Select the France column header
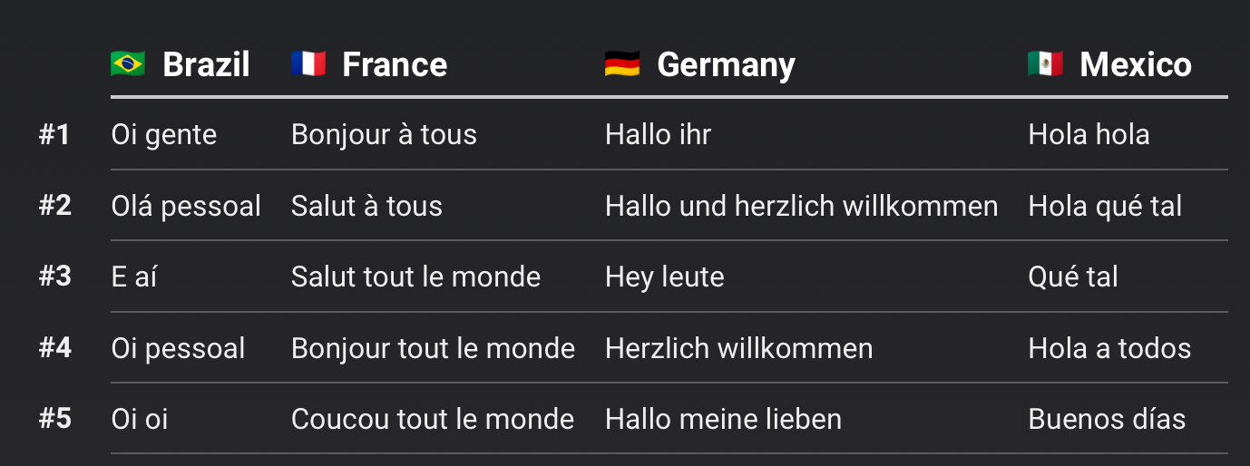 395,64
